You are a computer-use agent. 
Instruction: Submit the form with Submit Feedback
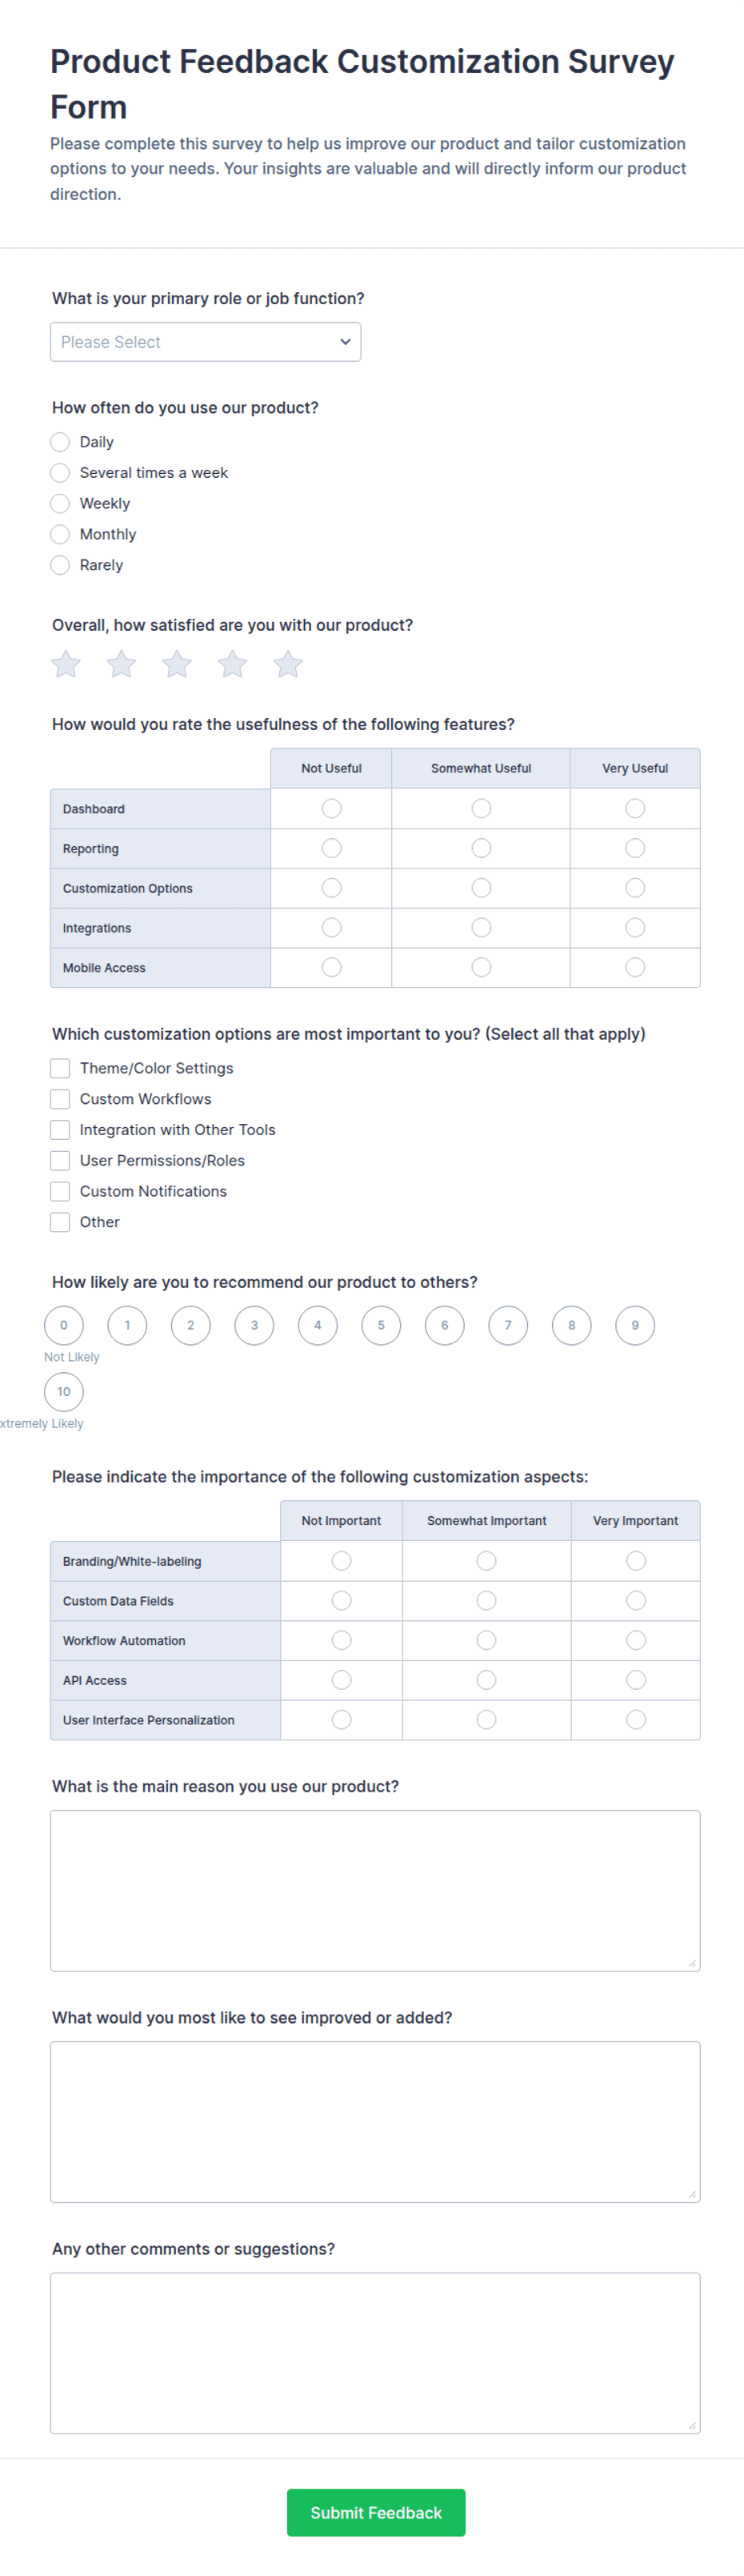tap(376, 2512)
